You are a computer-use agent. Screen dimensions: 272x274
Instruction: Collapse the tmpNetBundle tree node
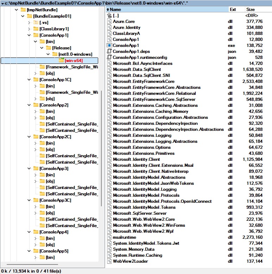pos(17,10)
